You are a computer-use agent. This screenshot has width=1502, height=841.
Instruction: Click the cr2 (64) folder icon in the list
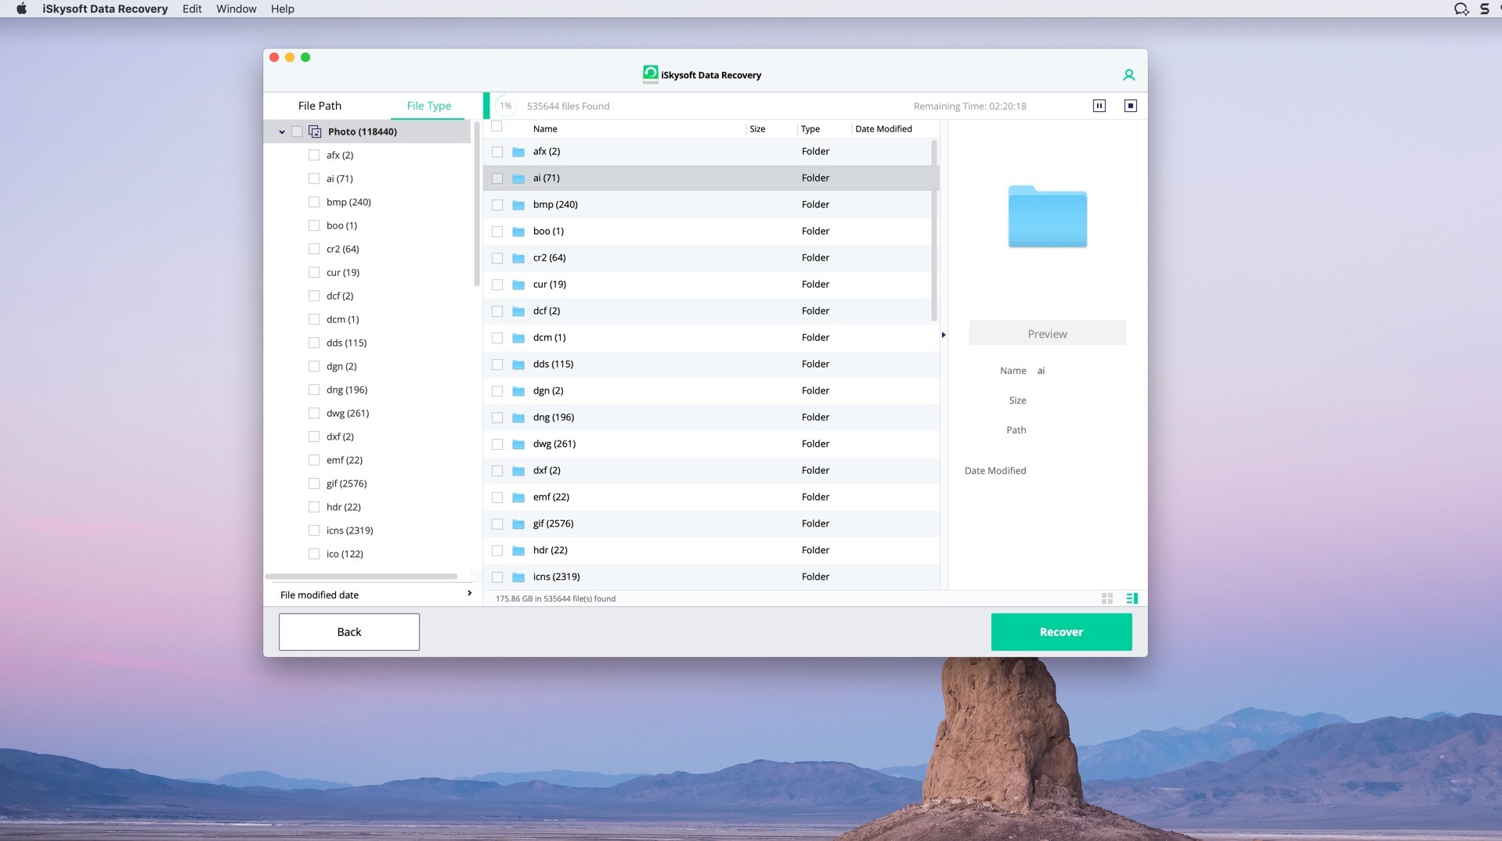pos(518,258)
